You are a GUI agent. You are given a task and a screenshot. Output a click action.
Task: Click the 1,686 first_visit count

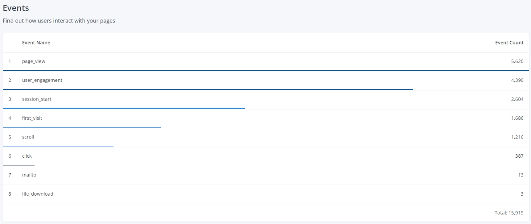(x=517, y=118)
